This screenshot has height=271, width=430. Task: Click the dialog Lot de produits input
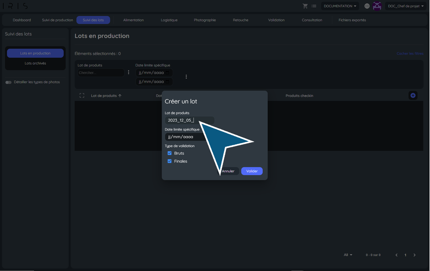tap(190, 120)
